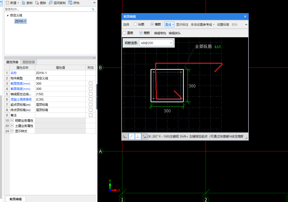The width and height of the screenshot is (288, 202).
Task: Open the 手动设置参考线 dropdown arrow
Action: coord(214,25)
